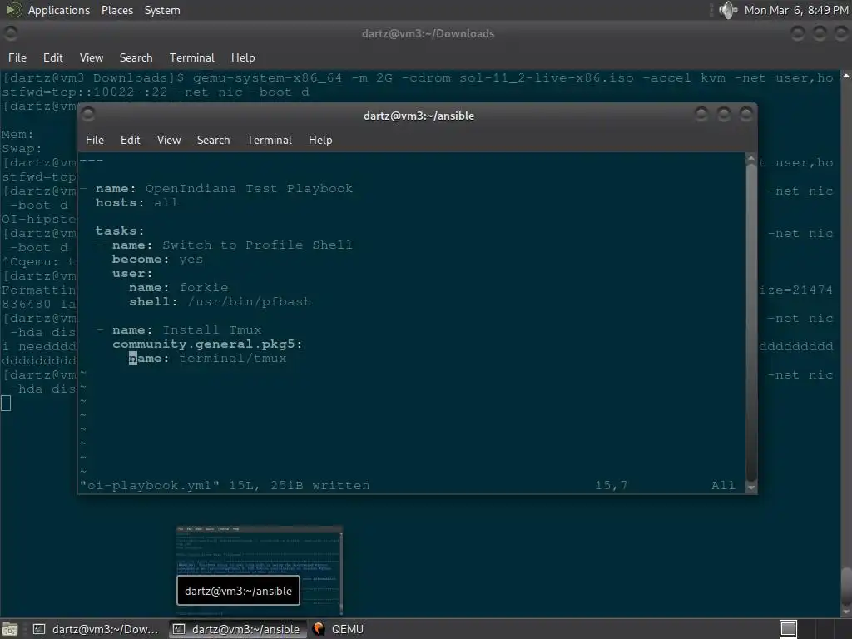Click the volume speaker icon in top panel
This screenshot has width=852, height=639.
coord(727,10)
